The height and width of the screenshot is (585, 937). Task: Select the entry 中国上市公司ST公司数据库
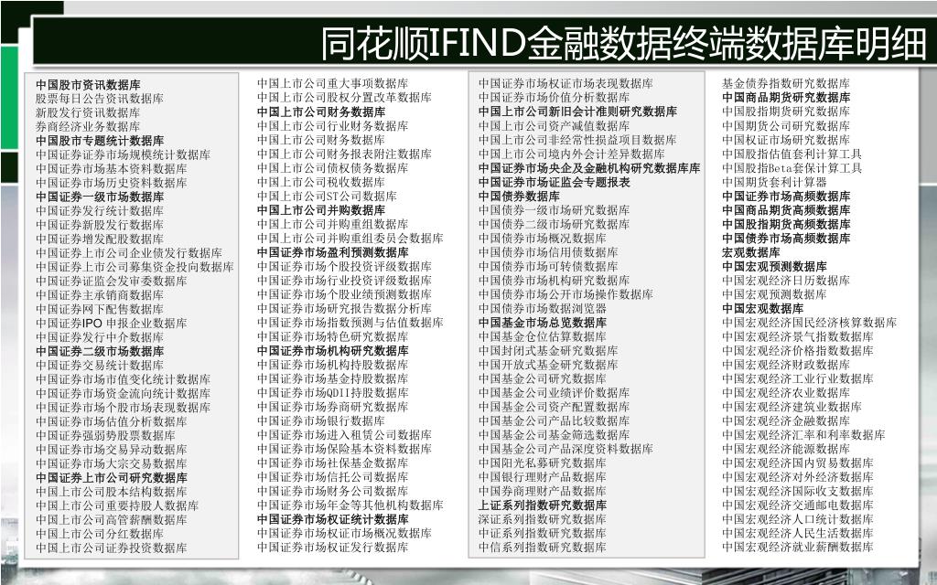click(327, 196)
